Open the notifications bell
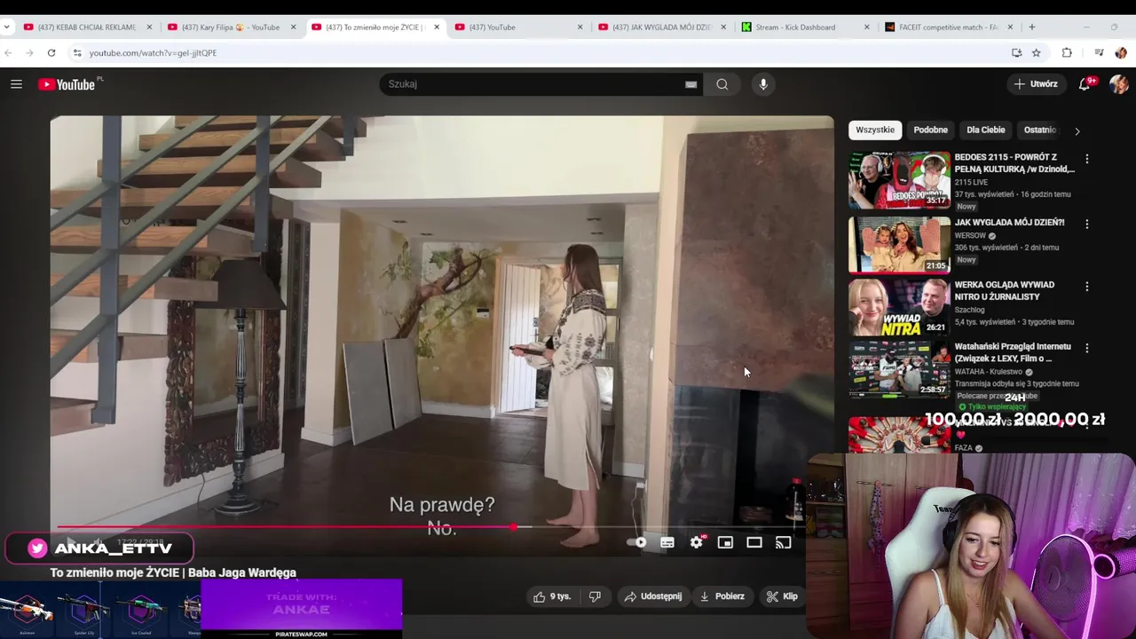Image resolution: width=1136 pixels, height=639 pixels. pos(1085,84)
